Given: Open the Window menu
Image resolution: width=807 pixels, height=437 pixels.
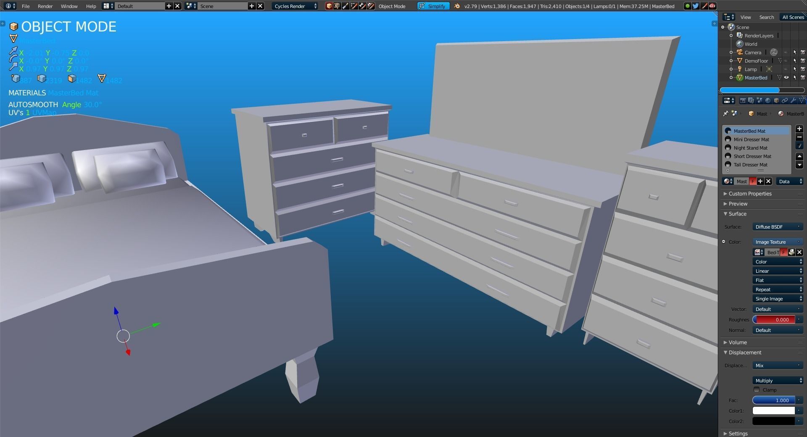Looking at the screenshot, I should [69, 6].
